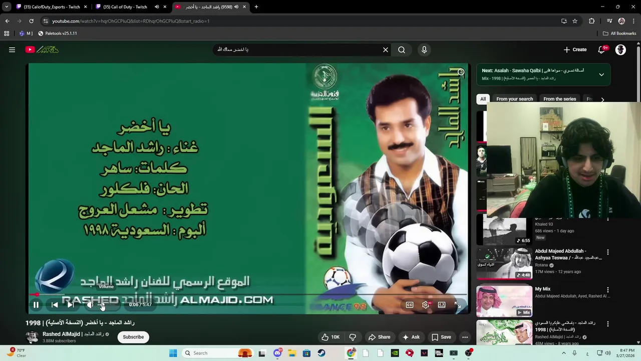Open the Windows Start menu
Viewport: 641px width, 361px height.
173,353
